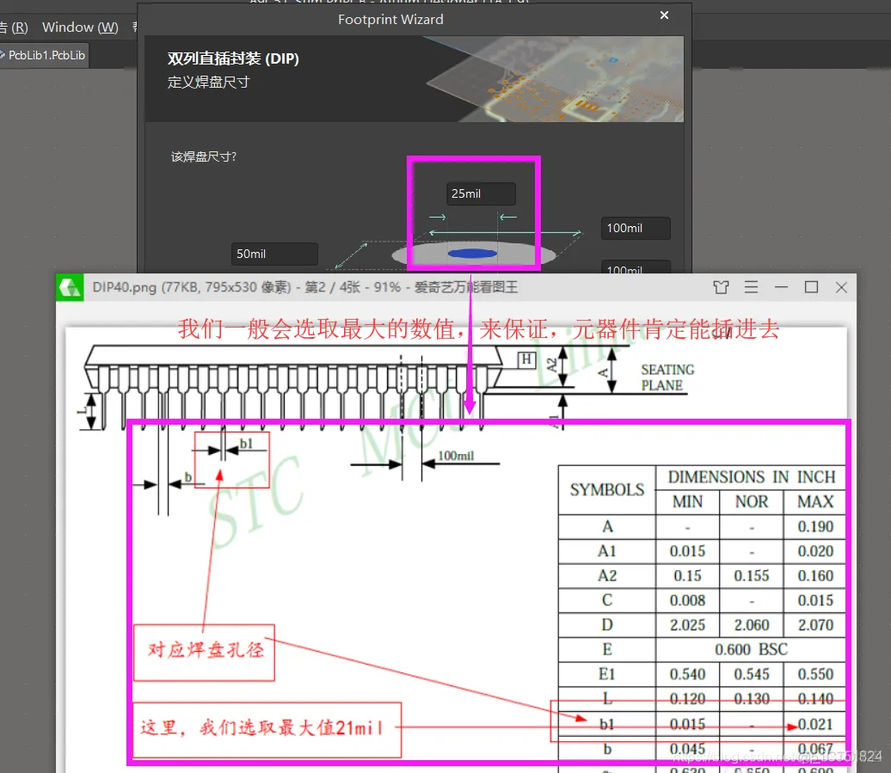This screenshot has width=891, height=773.
Task: Click the 0.045 b min value
Action: (x=687, y=749)
